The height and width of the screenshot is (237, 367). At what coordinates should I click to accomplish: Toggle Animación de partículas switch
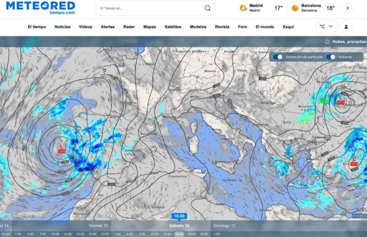[x=278, y=57]
